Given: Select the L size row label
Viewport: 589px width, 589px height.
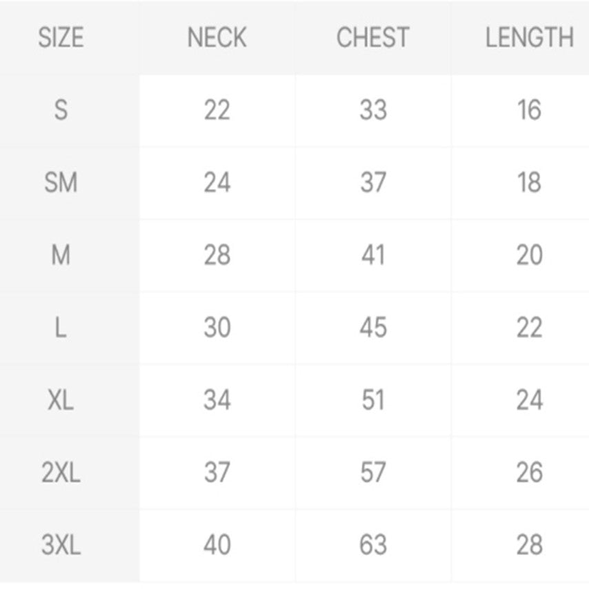Looking at the screenshot, I should tap(61, 327).
